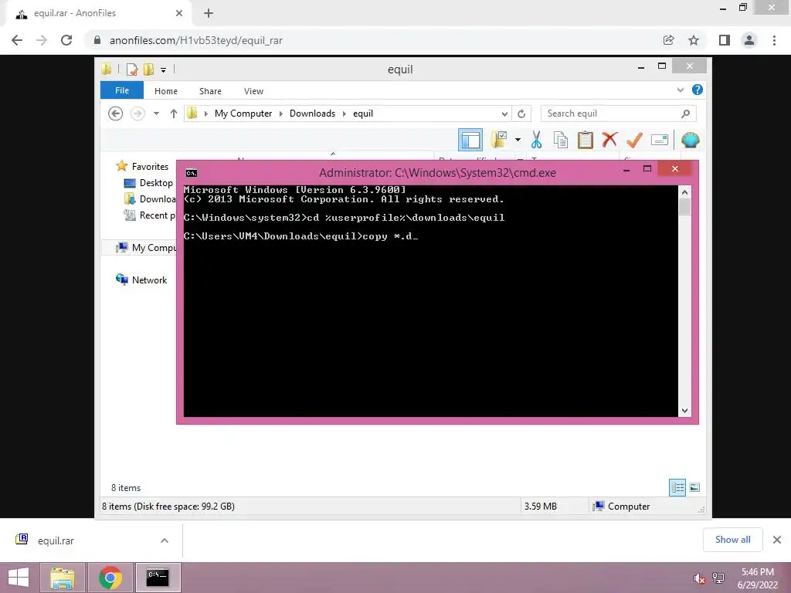791x593 pixels.
Task: Click the Chrome reload button
Action: (x=66, y=40)
